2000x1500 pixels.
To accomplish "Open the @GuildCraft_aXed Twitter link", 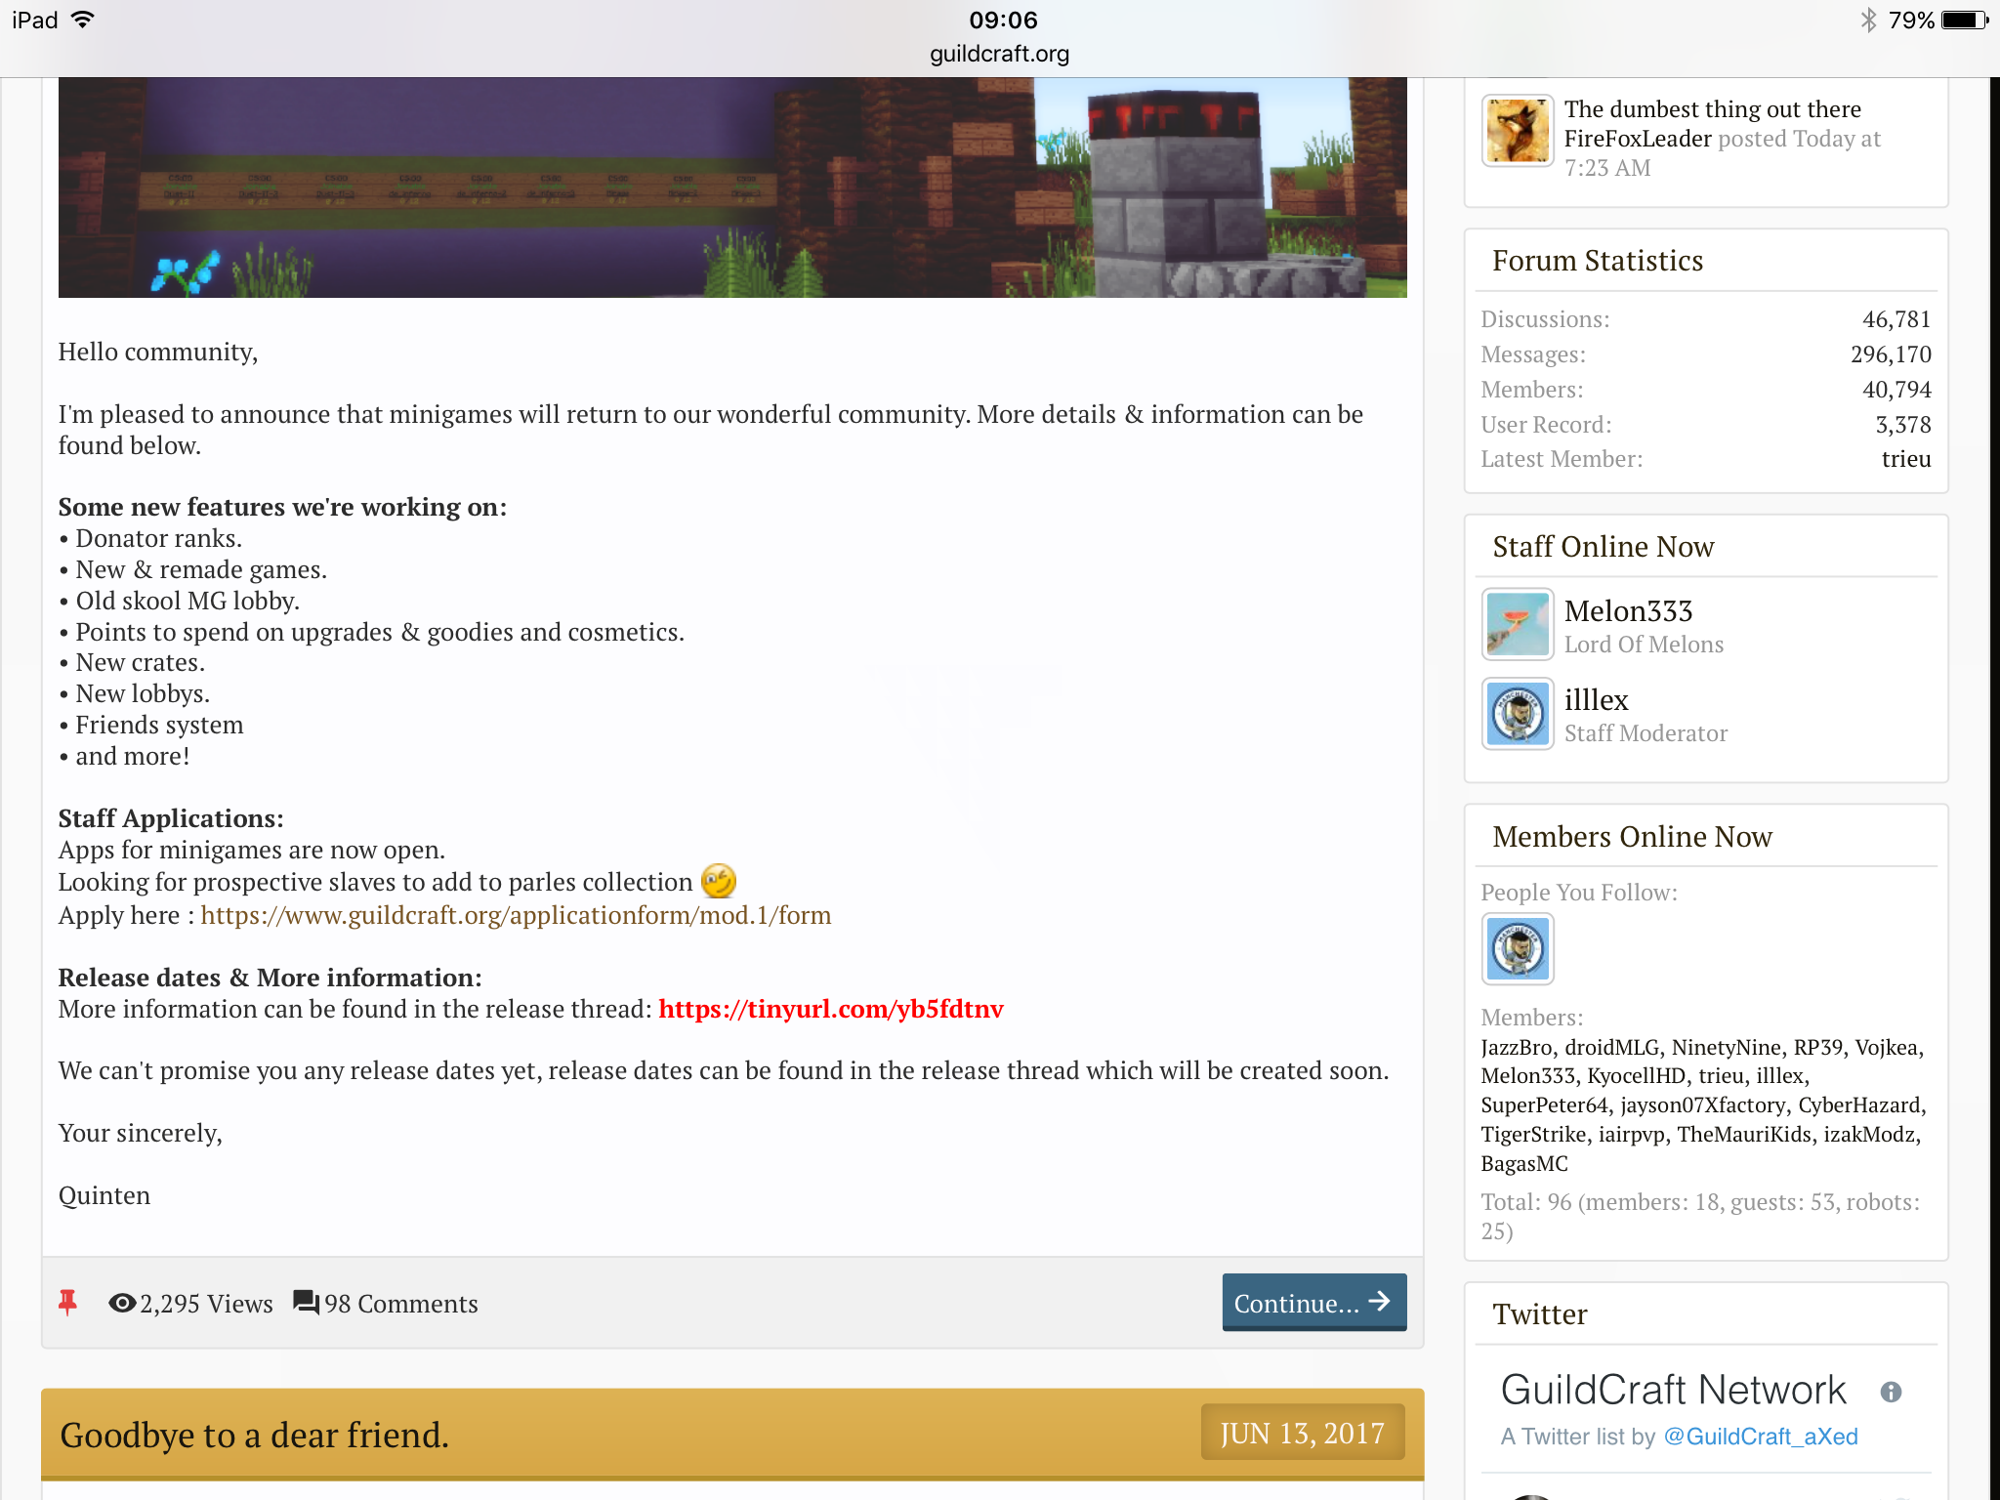I will (x=1761, y=1437).
